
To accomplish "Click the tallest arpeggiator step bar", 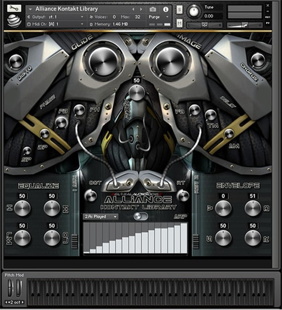I will click(x=183, y=238).
